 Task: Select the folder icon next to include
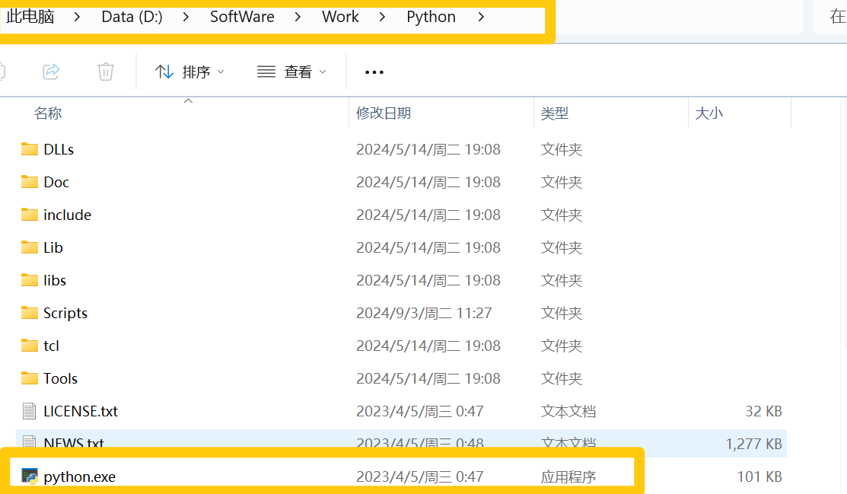coord(30,215)
